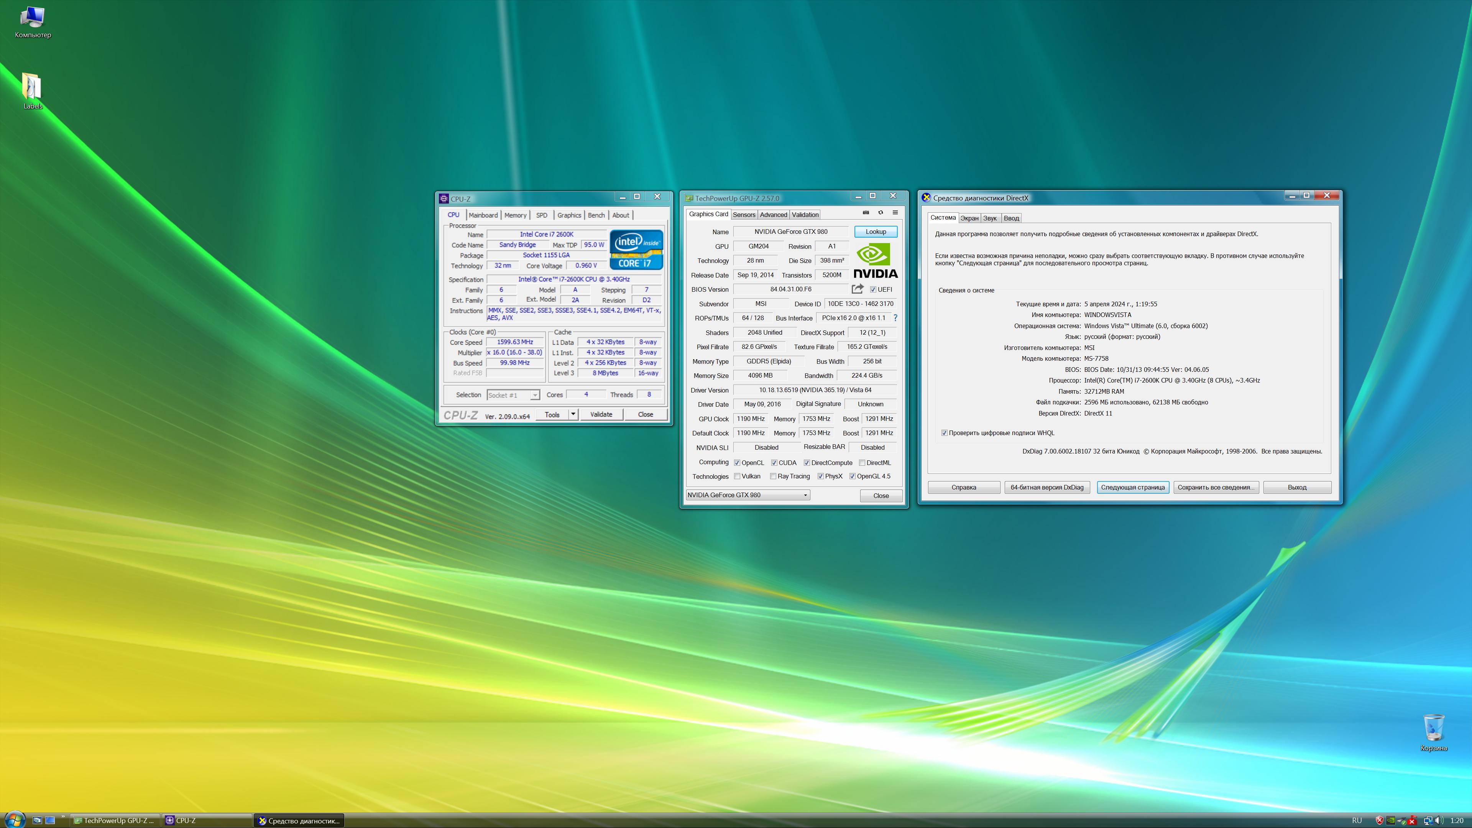
Task: Click the GPU-Z screenshot camera icon
Action: (x=866, y=213)
